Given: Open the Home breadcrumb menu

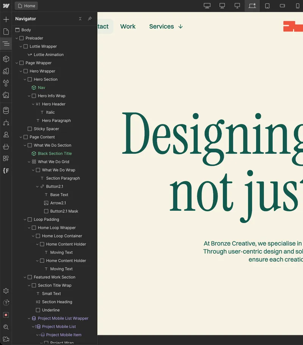Looking at the screenshot, I should coord(26,5).
